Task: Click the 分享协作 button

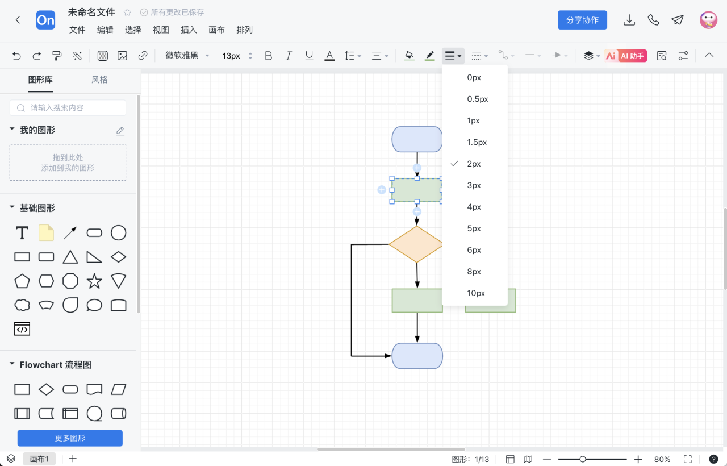Action: tap(582, 20)
